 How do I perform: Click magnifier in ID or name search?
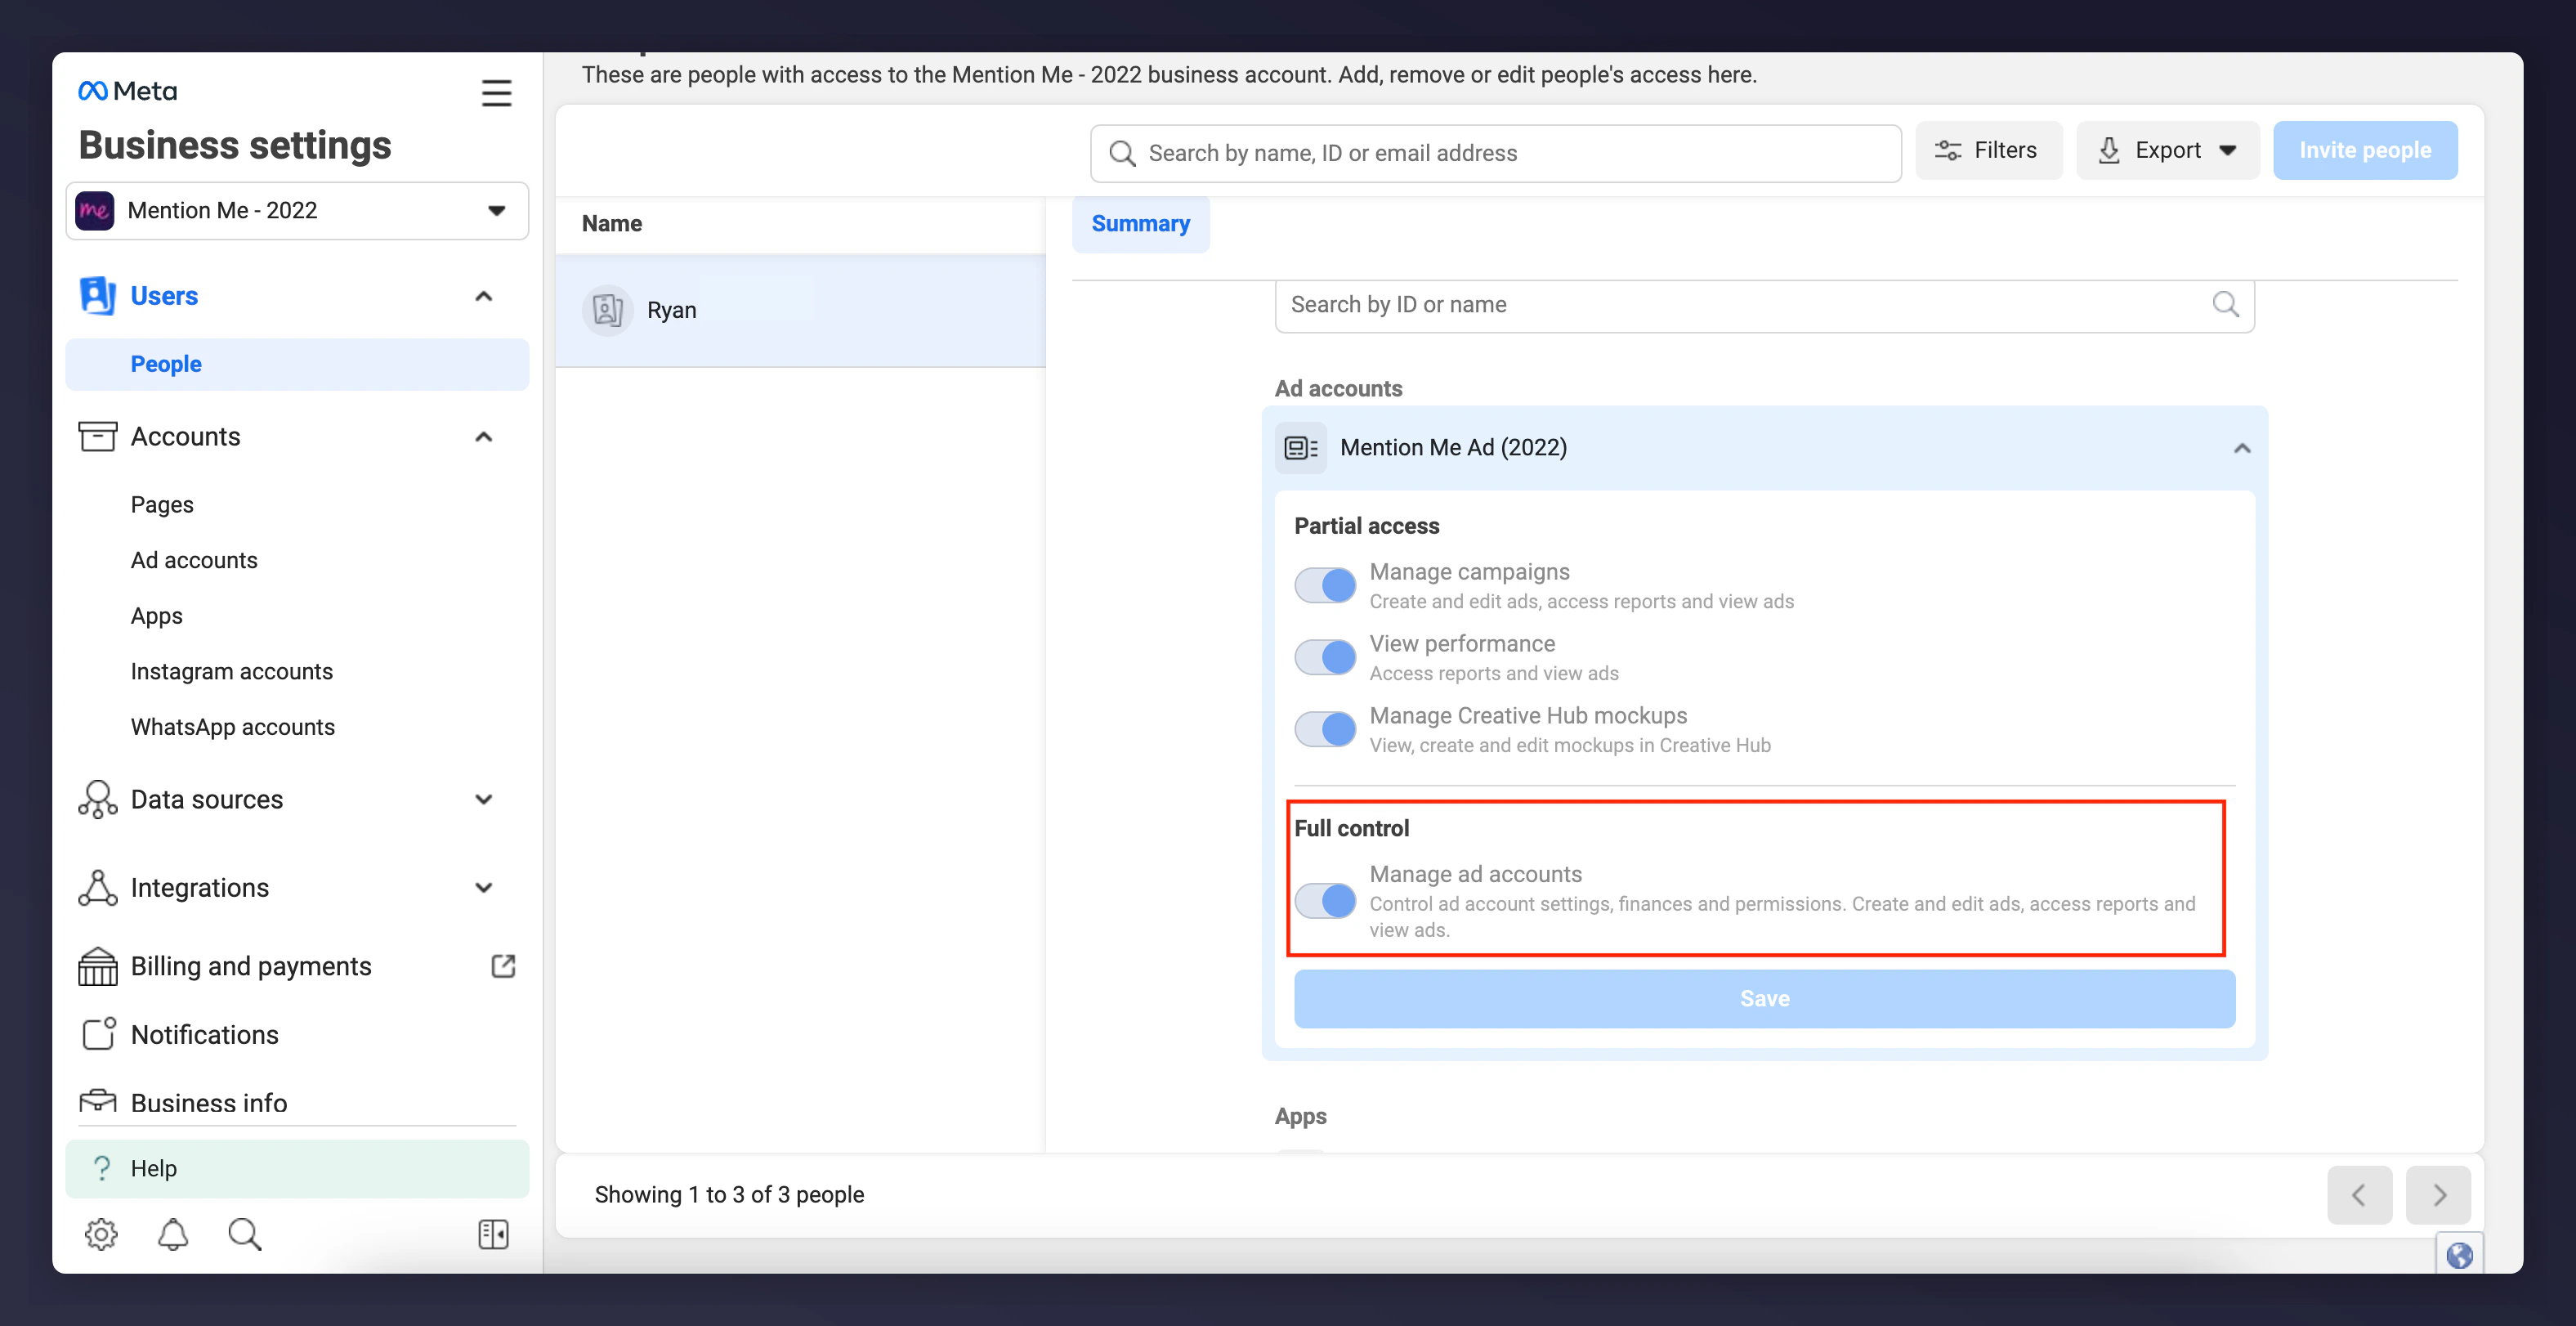pos(2225,304)
